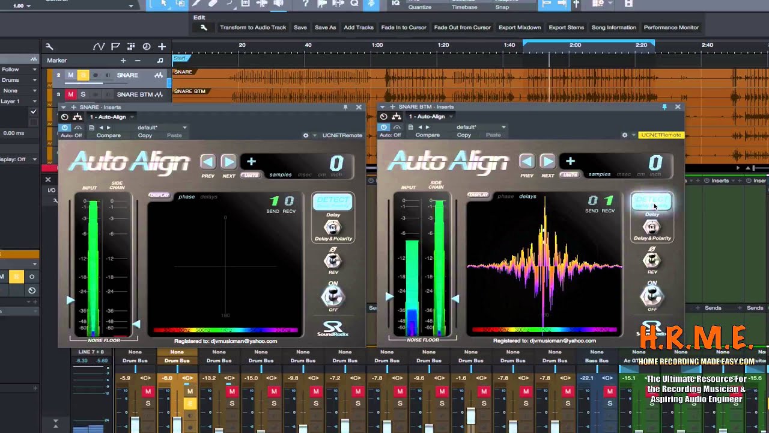Click the Start marker on the timeline
769x433 pixels.
pos(180,58)
